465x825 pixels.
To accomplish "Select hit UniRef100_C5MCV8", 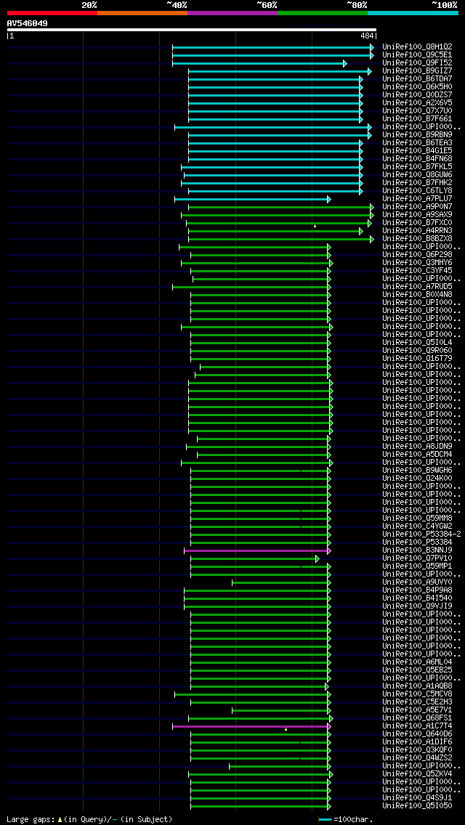I will click(x=417, y=694).
